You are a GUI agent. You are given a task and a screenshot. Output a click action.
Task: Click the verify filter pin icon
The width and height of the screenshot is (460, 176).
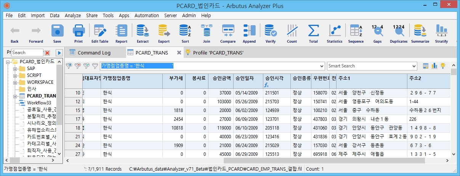(x=87, y=66)
